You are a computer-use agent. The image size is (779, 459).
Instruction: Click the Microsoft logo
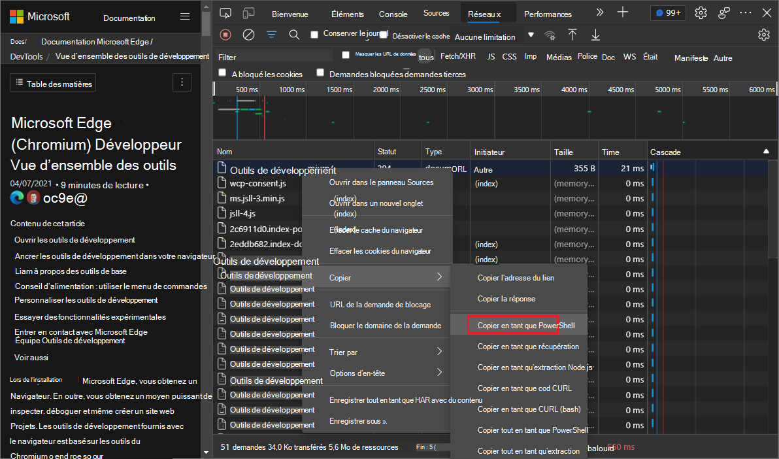point(40,17)
